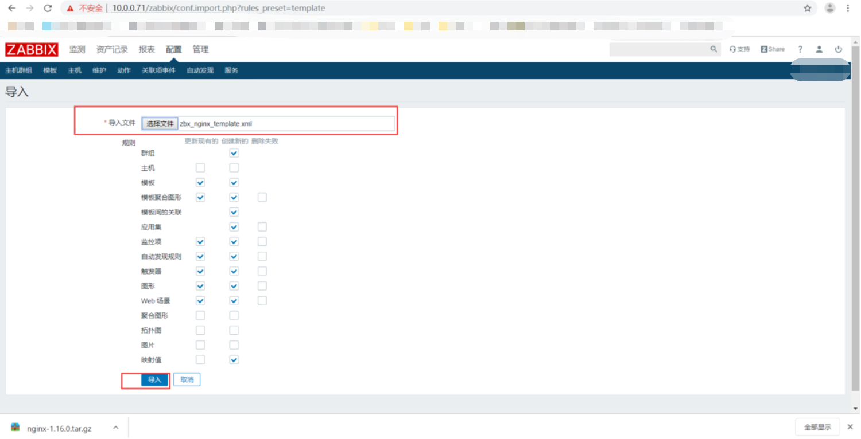Open the 监测 menu
861x439 pixels.
coord(77,50)
